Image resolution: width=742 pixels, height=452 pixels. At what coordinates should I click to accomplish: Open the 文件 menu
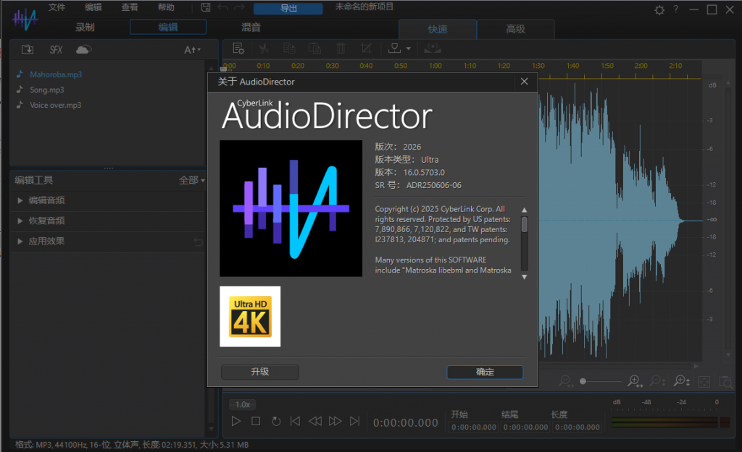[57, 8]
